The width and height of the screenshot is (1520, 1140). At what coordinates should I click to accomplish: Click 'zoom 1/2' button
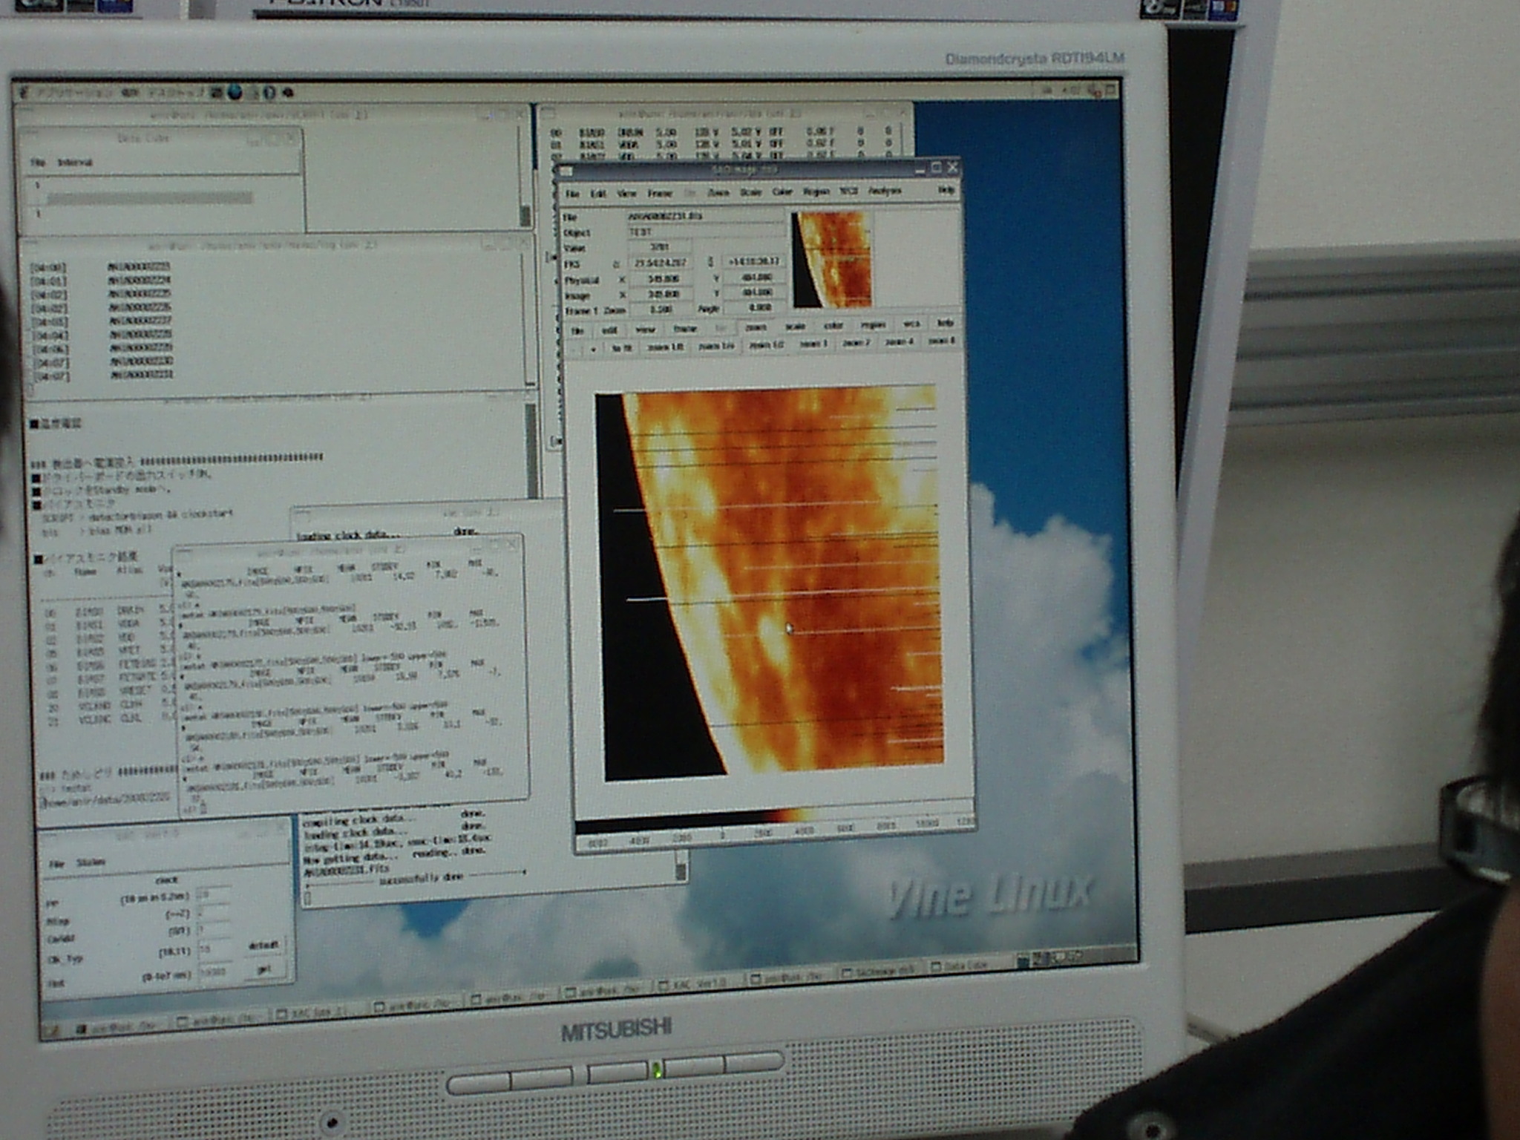click(x=766, y=345)
